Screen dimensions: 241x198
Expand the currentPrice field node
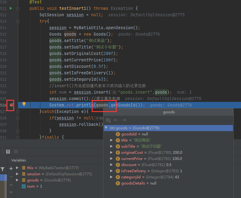click(111, 159)
